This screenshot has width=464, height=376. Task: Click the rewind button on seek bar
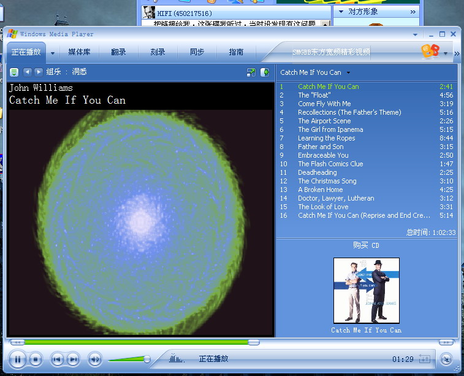(17, 342)
